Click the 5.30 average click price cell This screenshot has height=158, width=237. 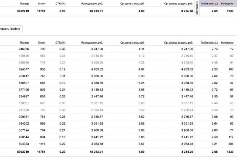[141, 76]
